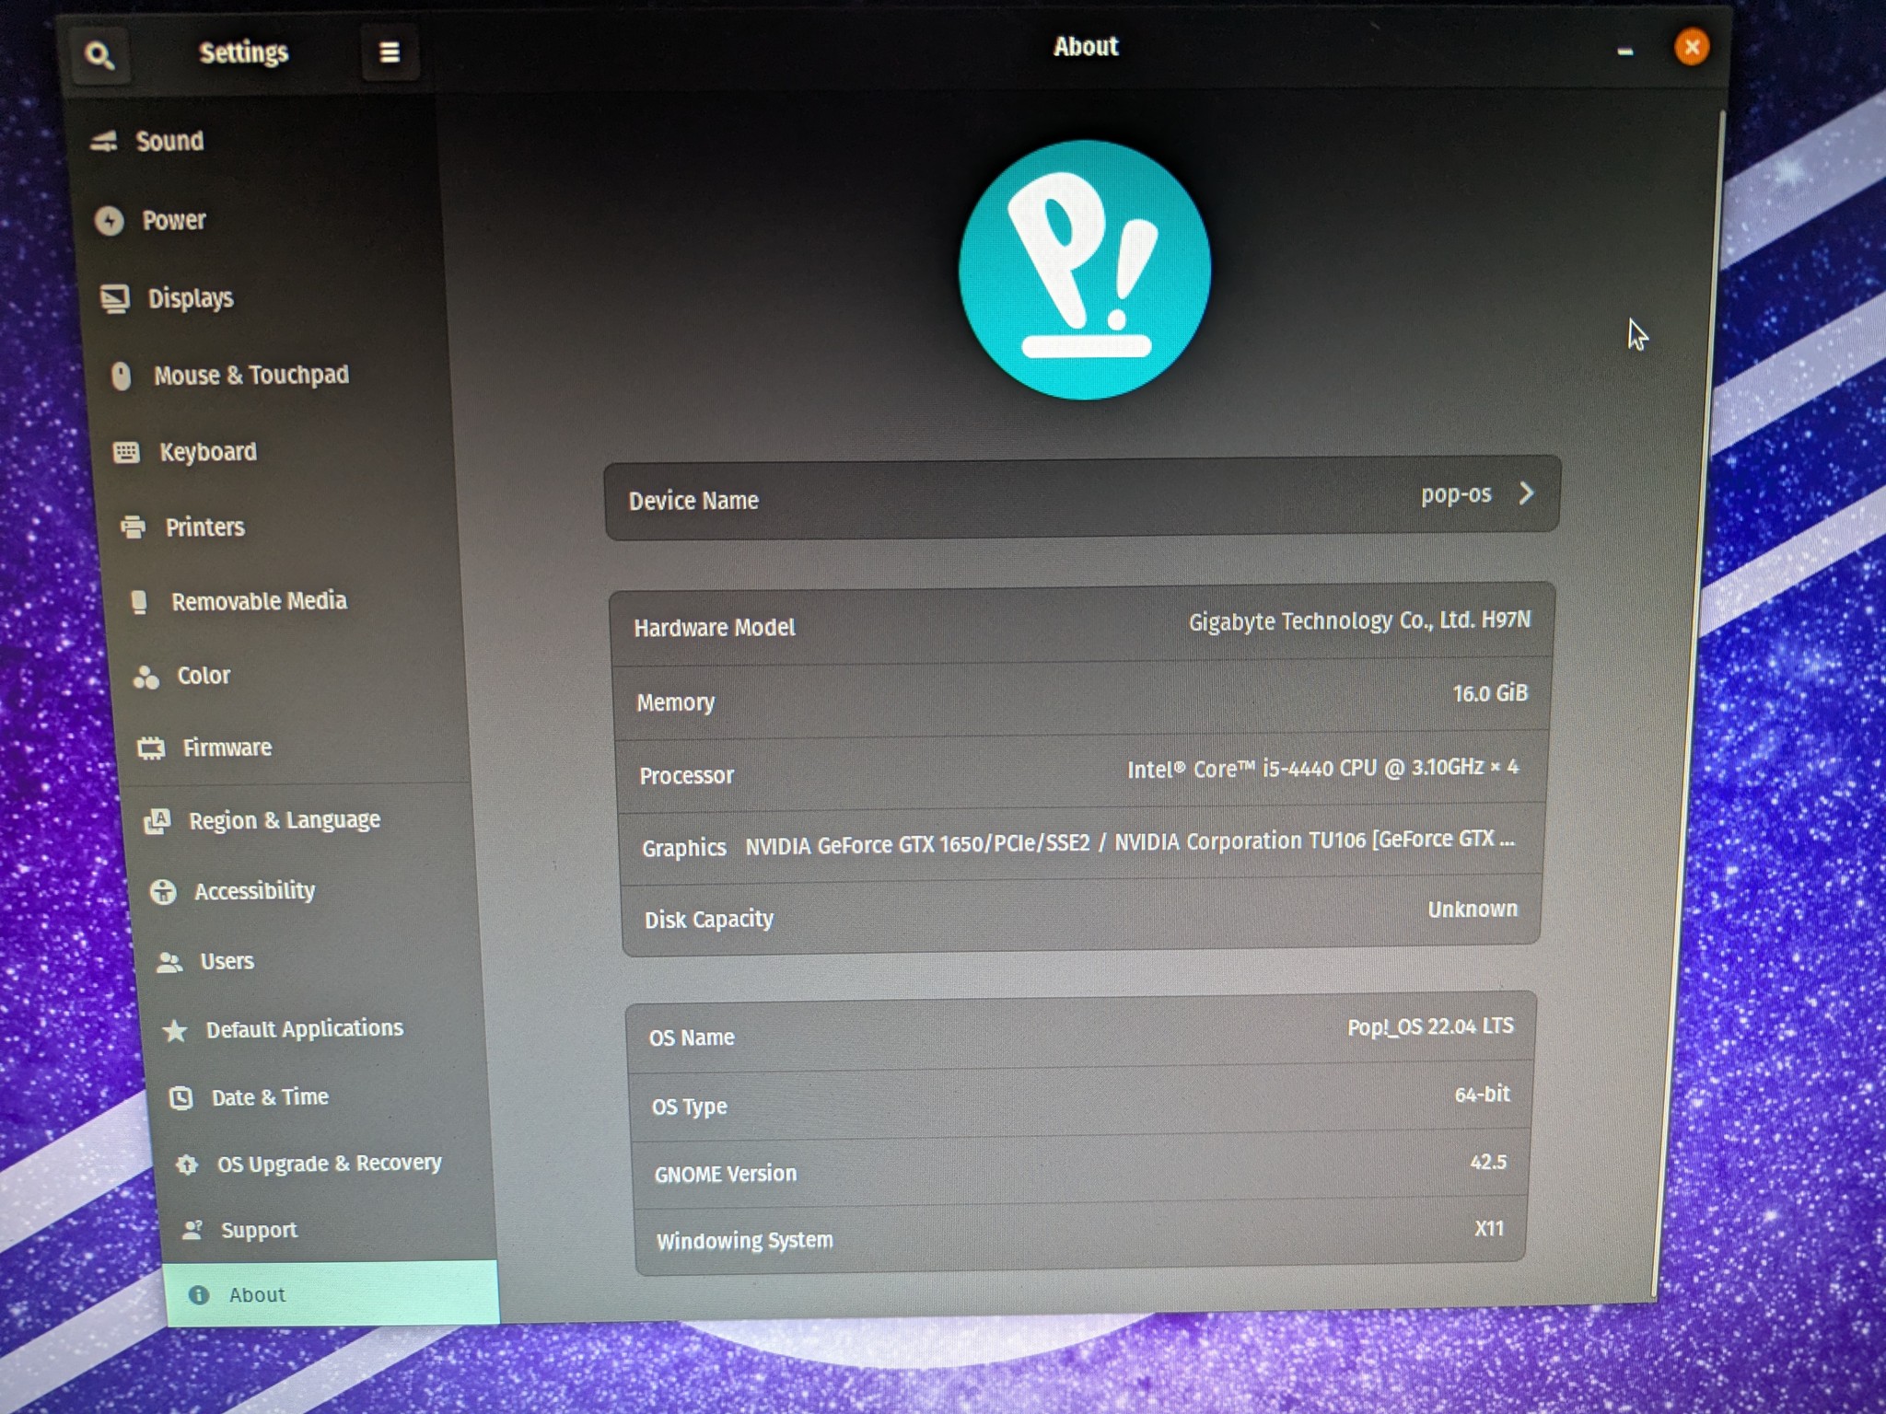The width and height of the screenshot is (1886, 1414).
Task: Select the Processor row label
Action: click(686, 775)
